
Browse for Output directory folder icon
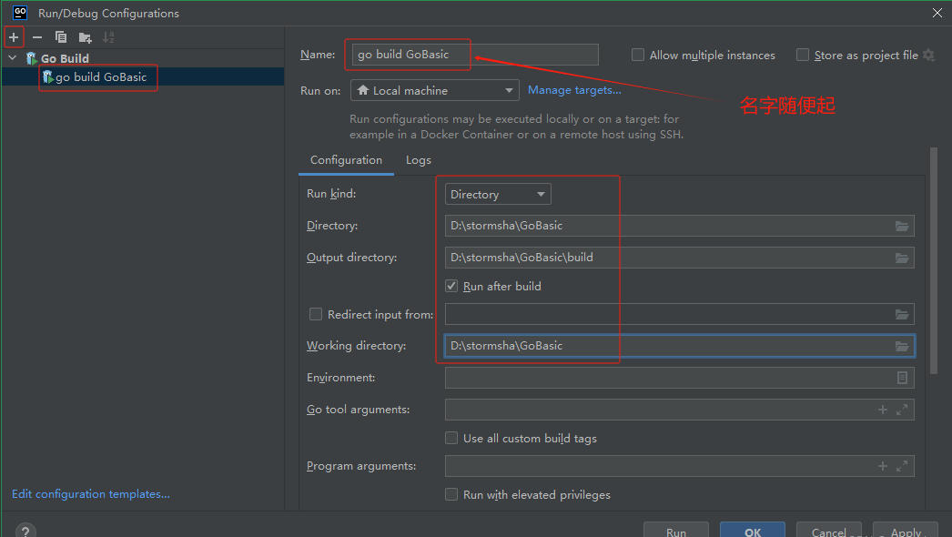click(902, 258)
